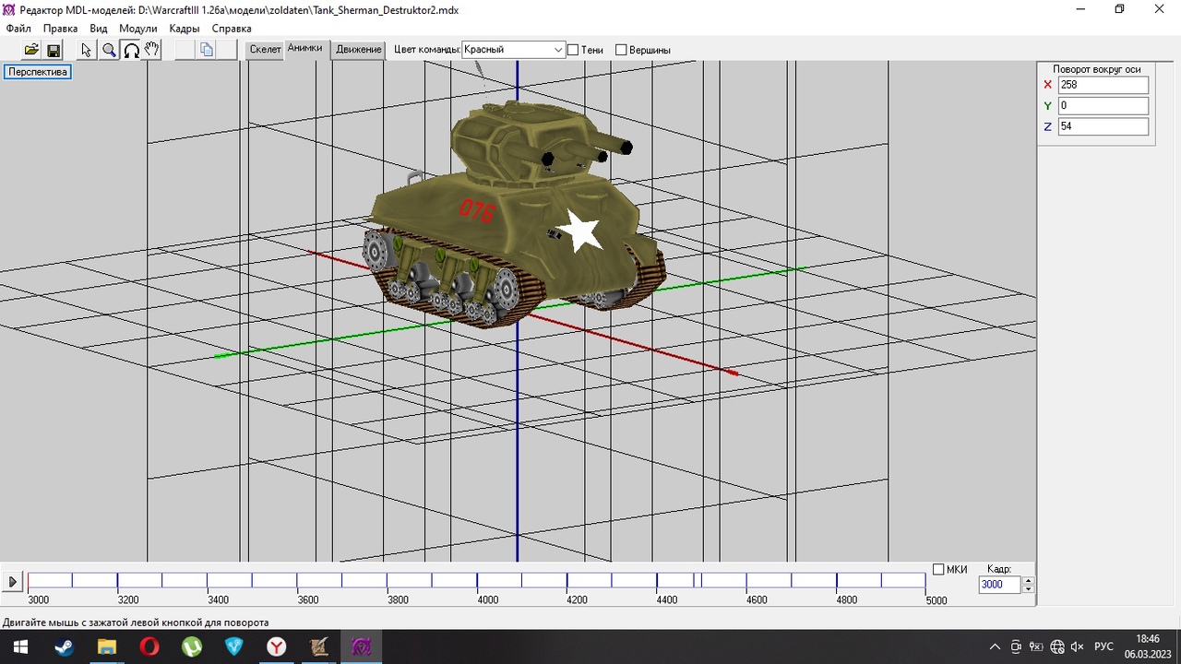Activate the magnifier zoom tool
This screenshot has width=1181, height=664.
pos(109,50)
